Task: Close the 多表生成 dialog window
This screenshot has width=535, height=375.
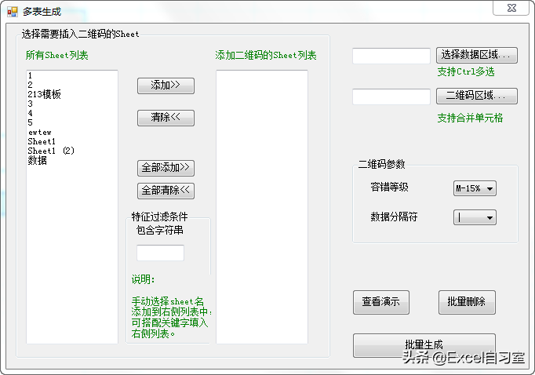Action: [511, 8]
